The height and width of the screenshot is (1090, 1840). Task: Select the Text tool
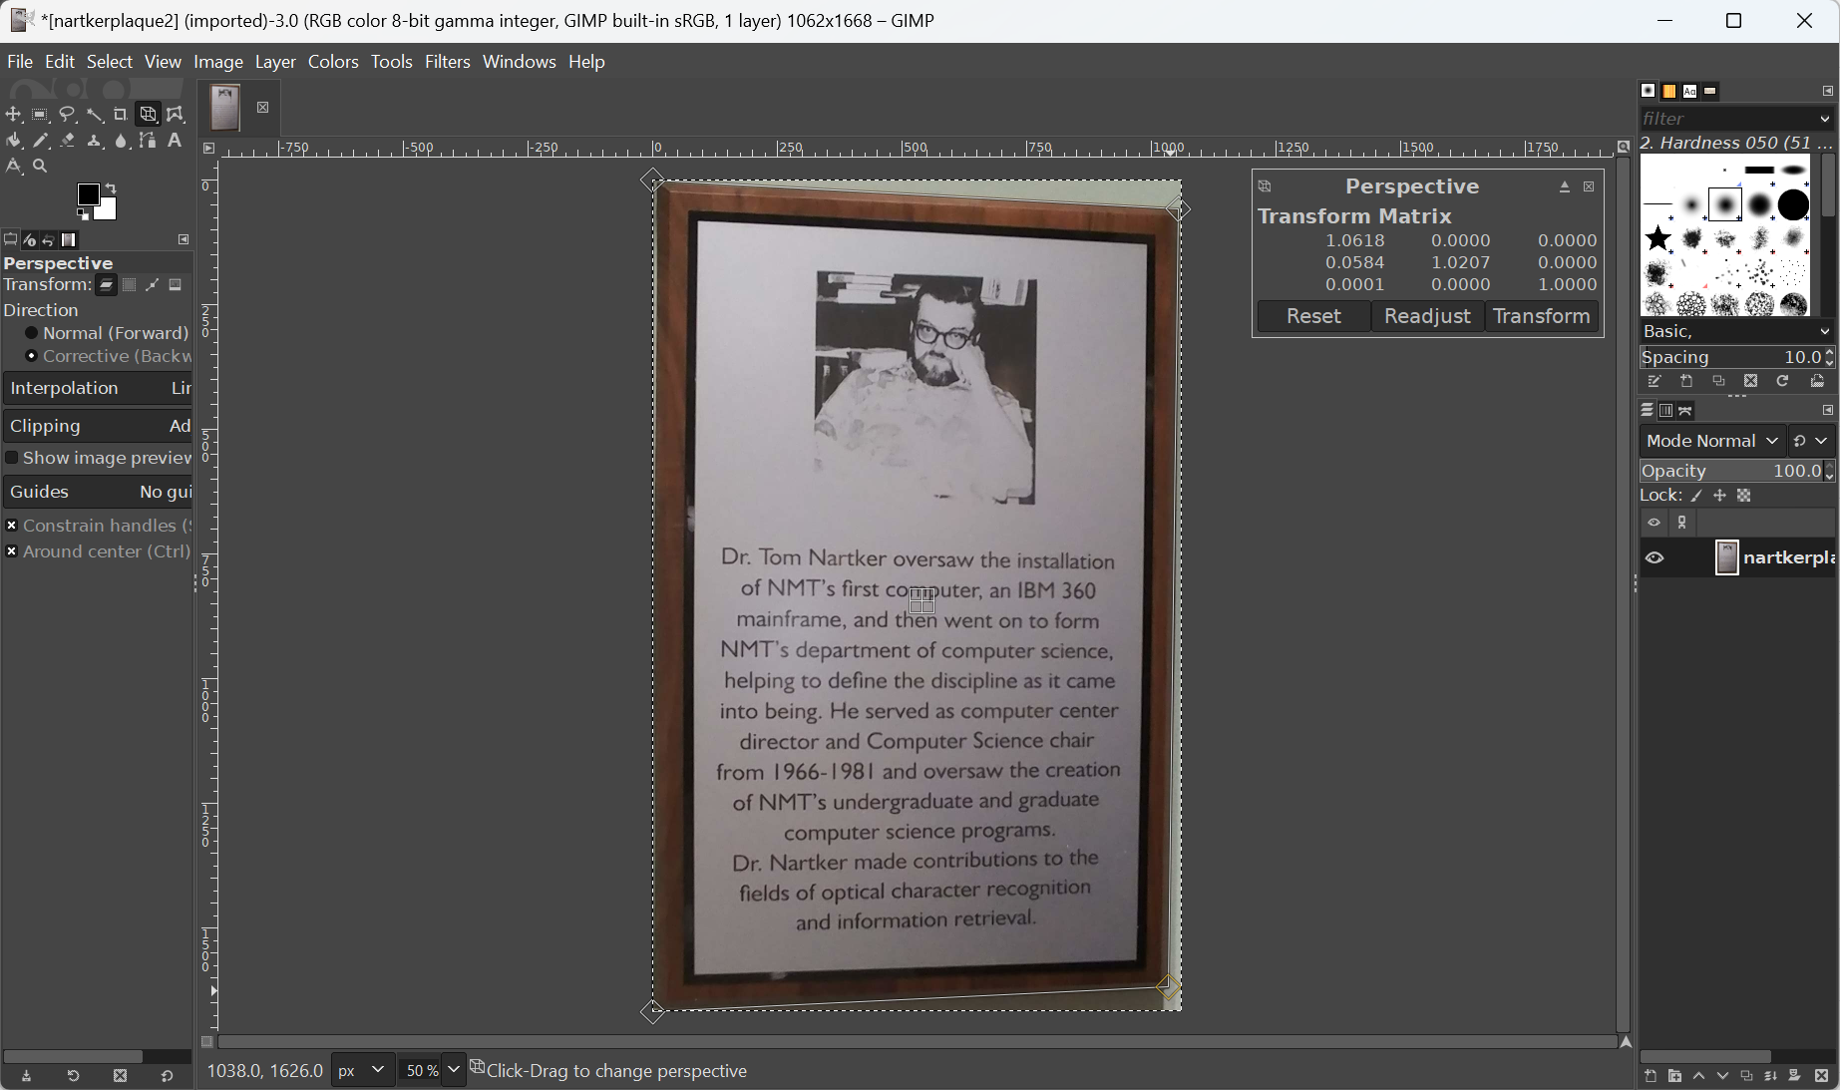coord(175,141)
